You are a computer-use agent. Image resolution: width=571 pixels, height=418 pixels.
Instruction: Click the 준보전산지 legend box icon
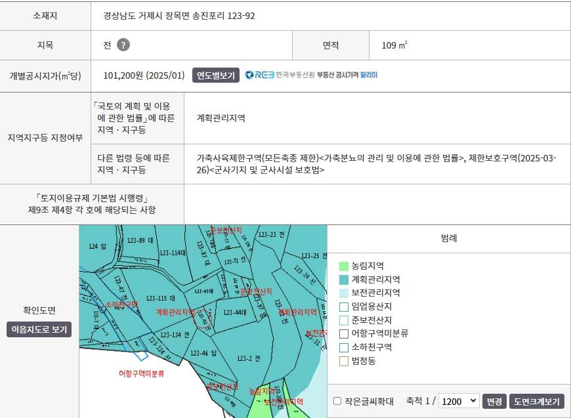[344, 320]
